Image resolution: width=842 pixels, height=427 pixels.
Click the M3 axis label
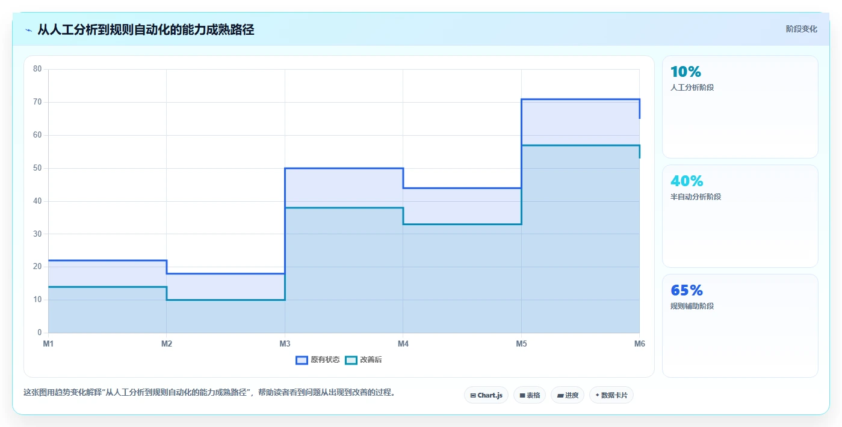click(x=285, y=344)
